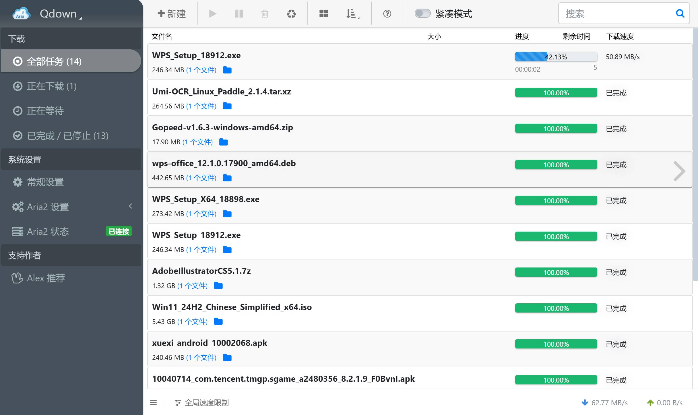Open folder icon for wps-office_12.1.0.17900_amd64.deb
This screenshot has height=415, width=698.
[x=227, y=178]
